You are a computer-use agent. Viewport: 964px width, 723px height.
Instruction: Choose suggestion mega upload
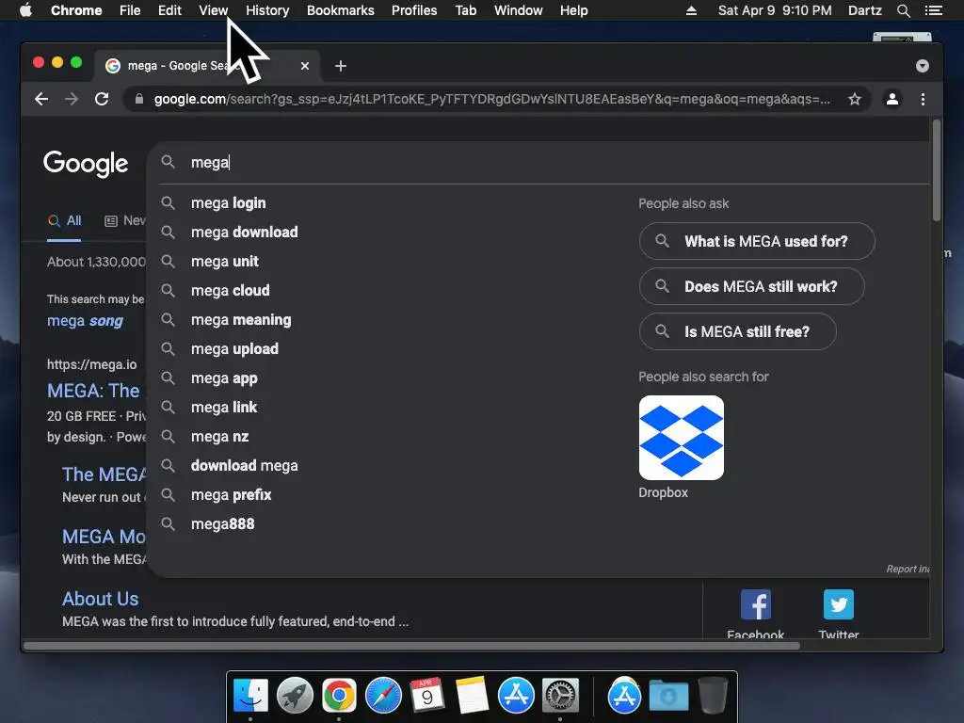(x=234, y=348)
